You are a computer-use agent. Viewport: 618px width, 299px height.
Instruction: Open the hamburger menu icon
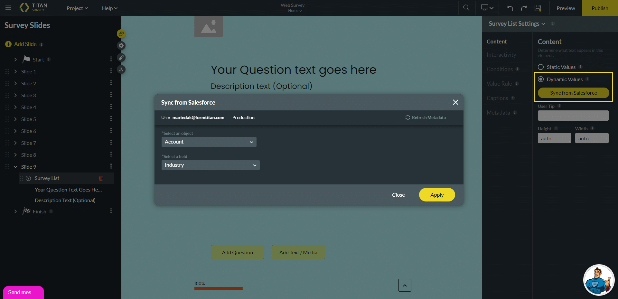[x=8, y=8]
